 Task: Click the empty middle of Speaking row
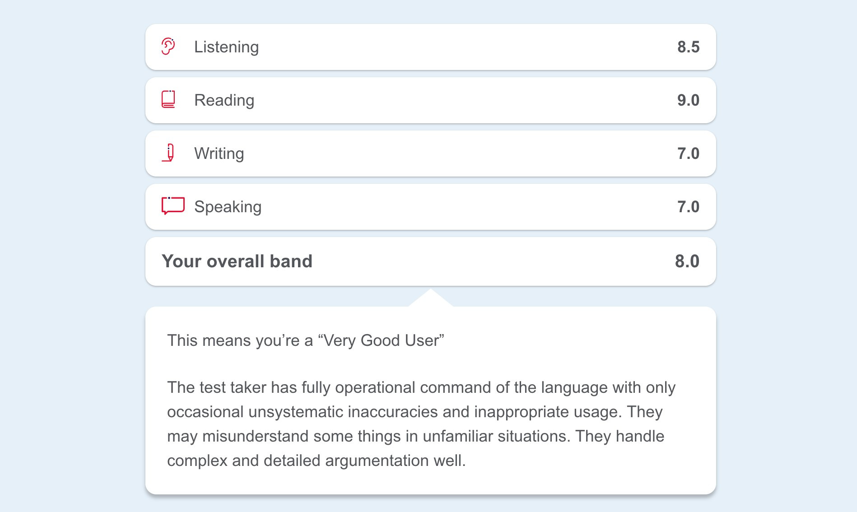[452, 207]
